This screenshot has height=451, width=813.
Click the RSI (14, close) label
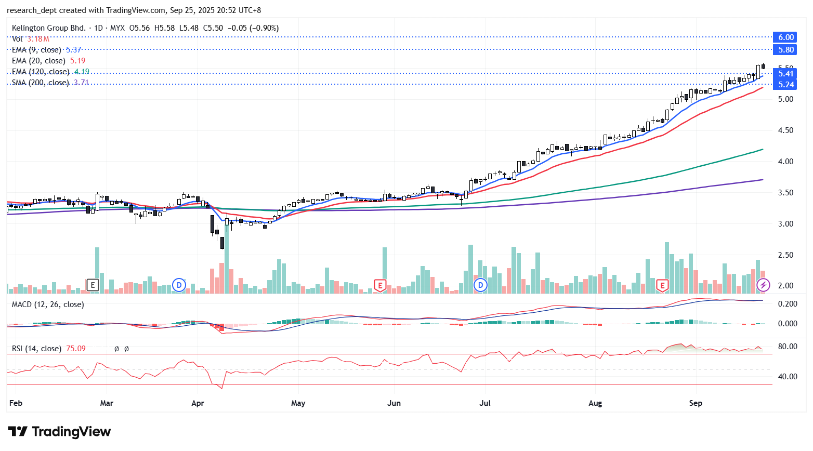tap(36, 349)
